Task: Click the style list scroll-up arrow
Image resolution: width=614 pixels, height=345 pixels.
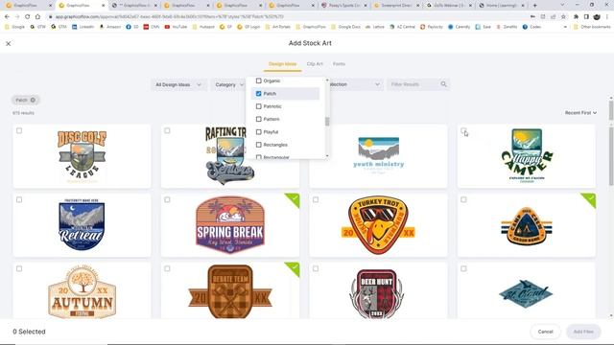Action: click(327, 80)
